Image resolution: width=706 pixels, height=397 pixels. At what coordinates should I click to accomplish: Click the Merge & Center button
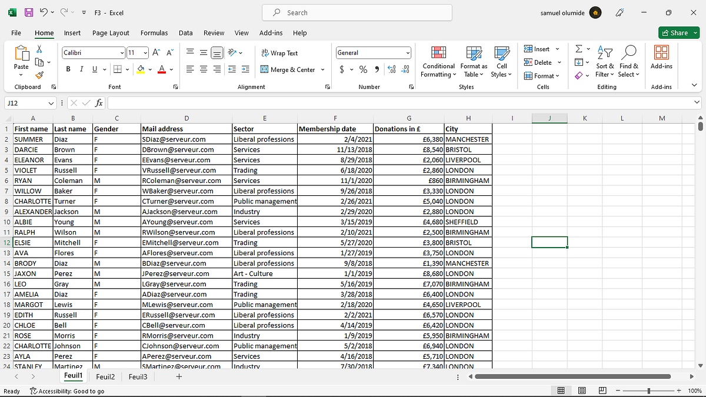pyautogui.click(x=293, y=69)
